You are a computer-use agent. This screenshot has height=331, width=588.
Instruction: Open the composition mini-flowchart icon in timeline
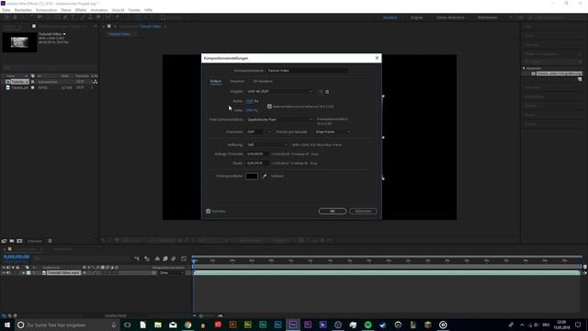pos(137,258)
